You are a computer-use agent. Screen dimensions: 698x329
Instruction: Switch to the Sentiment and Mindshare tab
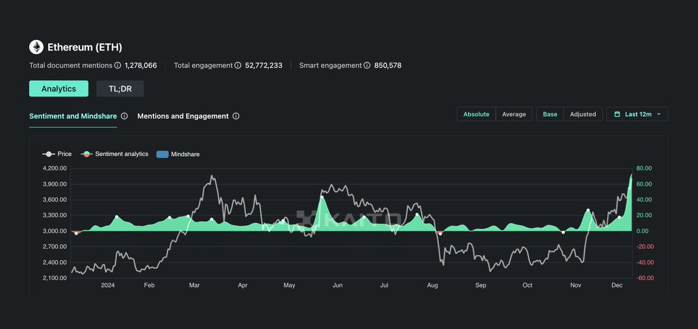pos(73,116)
